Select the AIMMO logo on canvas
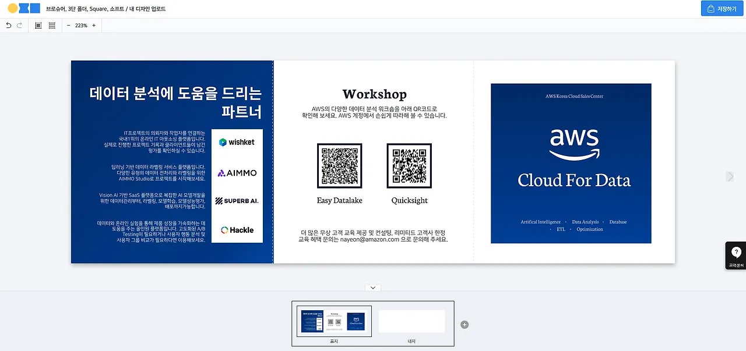This screenshot has height=351, width=746. point(237,173)
